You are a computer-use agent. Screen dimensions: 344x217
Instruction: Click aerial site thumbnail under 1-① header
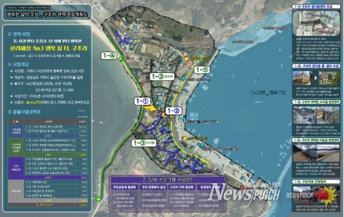[316, 24]
